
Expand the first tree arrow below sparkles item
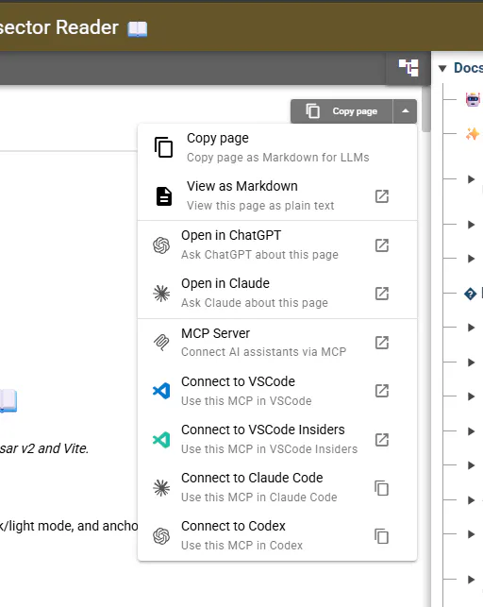(x=471, y=179)
